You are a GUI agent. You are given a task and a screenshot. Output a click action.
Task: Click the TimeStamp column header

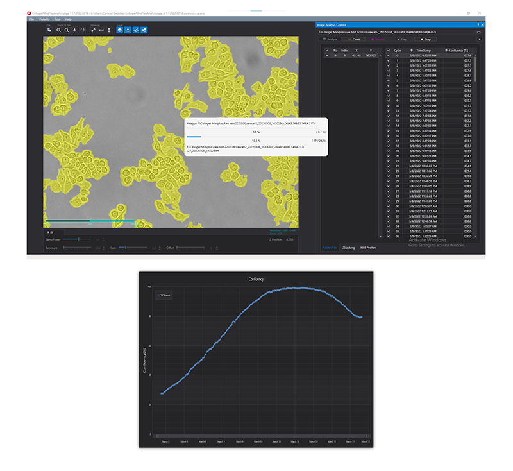pos(423,51)
